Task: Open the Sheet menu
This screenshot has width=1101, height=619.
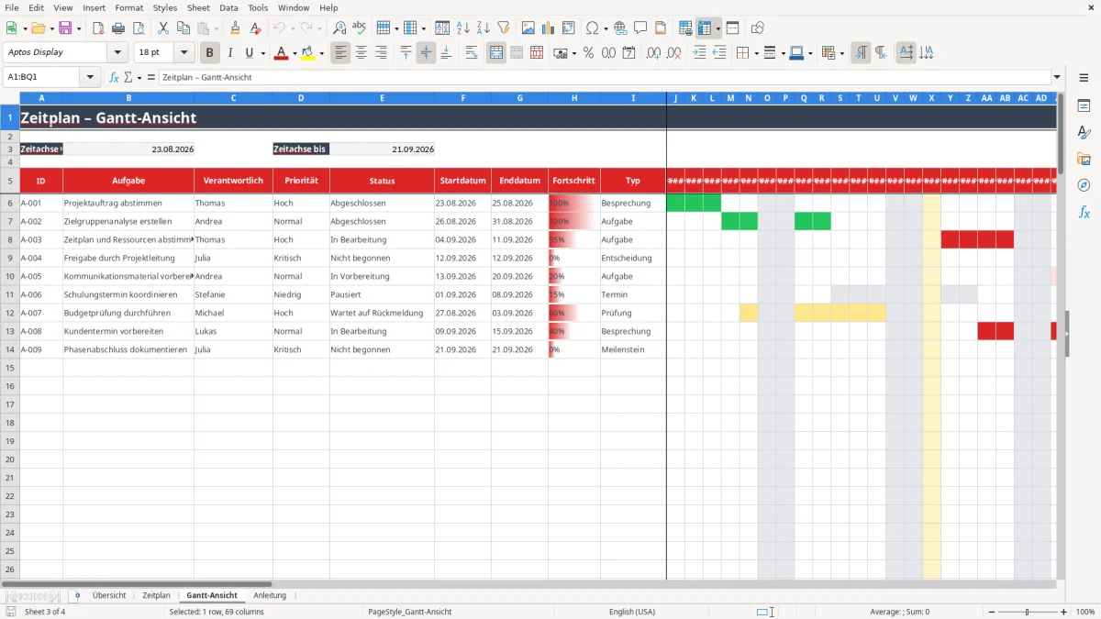Action: 198,7
